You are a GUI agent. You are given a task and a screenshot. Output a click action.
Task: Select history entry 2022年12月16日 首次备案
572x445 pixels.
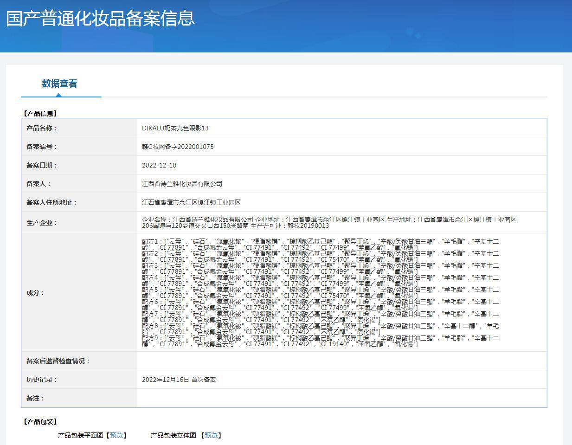click(x=179, y=380)
